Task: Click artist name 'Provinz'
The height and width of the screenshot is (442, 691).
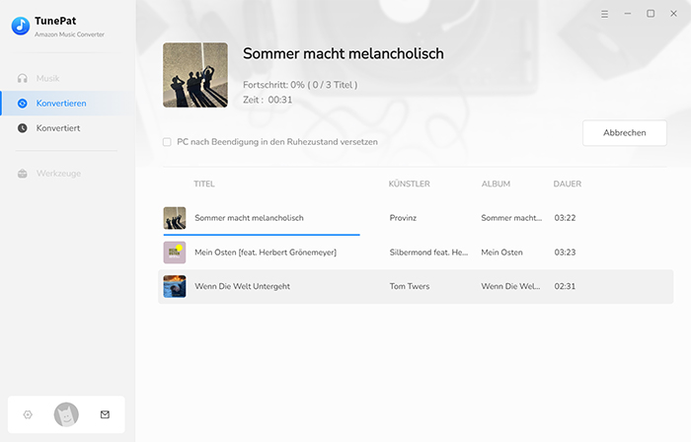Action: [x=403, y=218]
